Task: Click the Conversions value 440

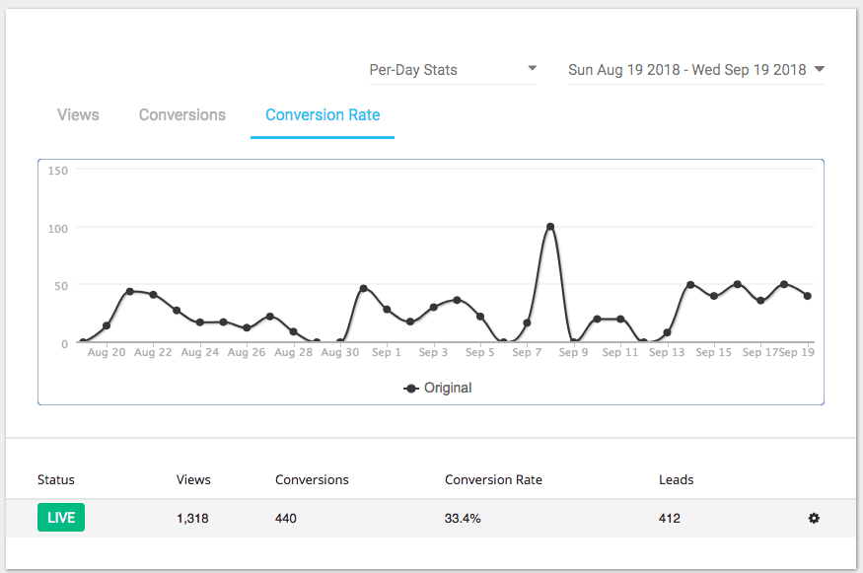Action: click(x=286, y=519)
